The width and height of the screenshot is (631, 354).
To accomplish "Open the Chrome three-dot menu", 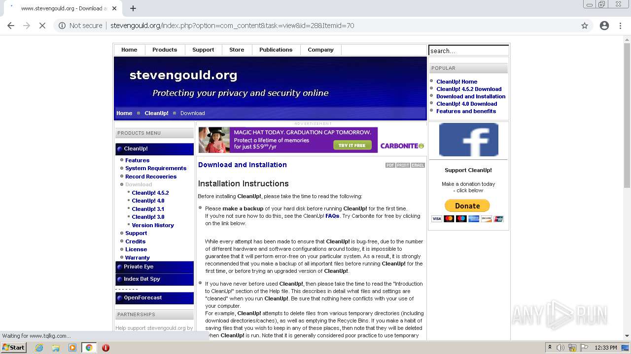I will coord(620,26).
